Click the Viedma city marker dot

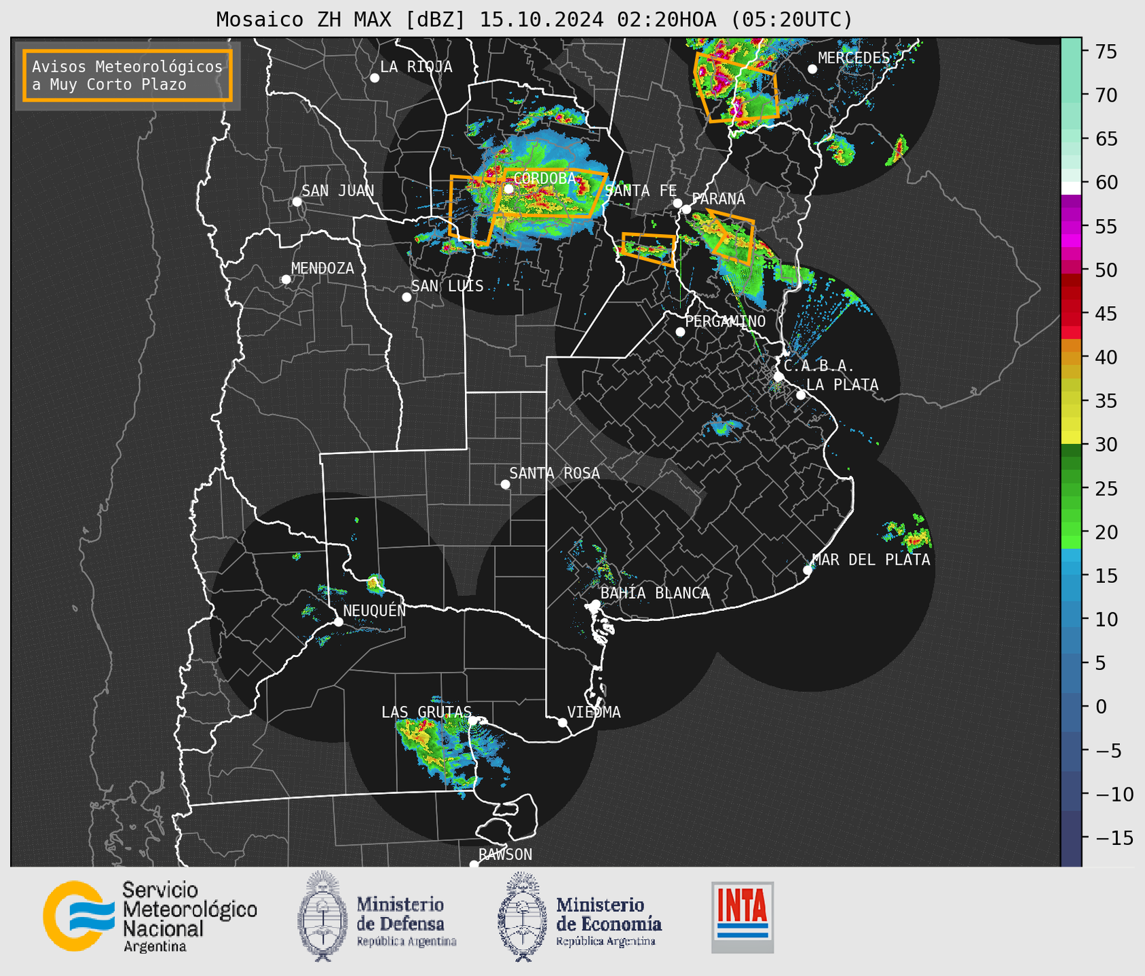[563, 723]
